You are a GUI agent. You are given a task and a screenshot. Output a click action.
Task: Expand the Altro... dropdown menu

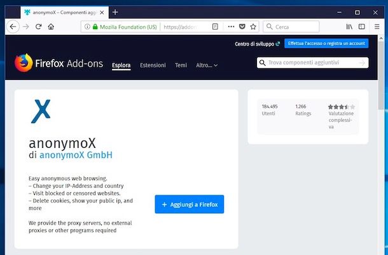[x=207, y=65]
